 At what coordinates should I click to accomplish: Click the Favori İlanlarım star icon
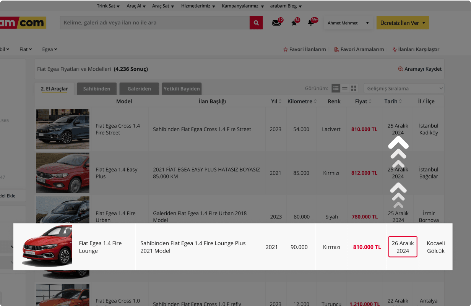285,49
